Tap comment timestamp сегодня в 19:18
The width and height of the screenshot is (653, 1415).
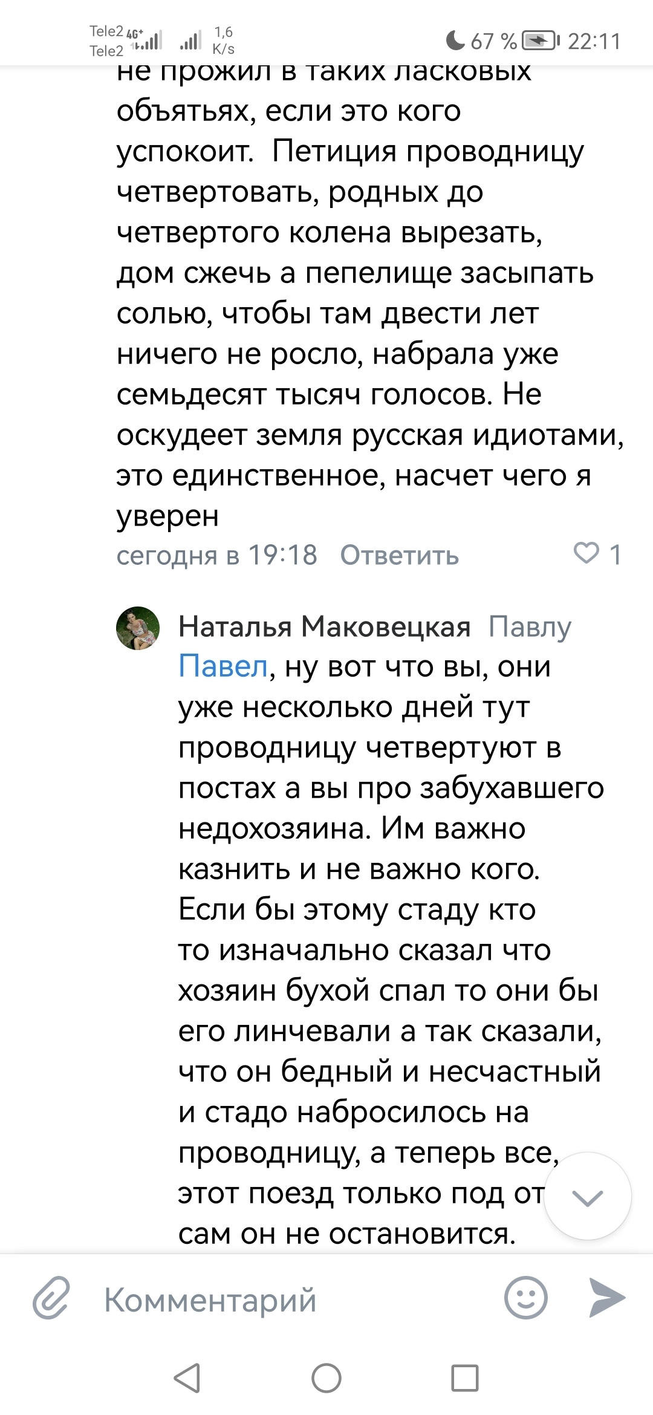[x=216, y=555]
